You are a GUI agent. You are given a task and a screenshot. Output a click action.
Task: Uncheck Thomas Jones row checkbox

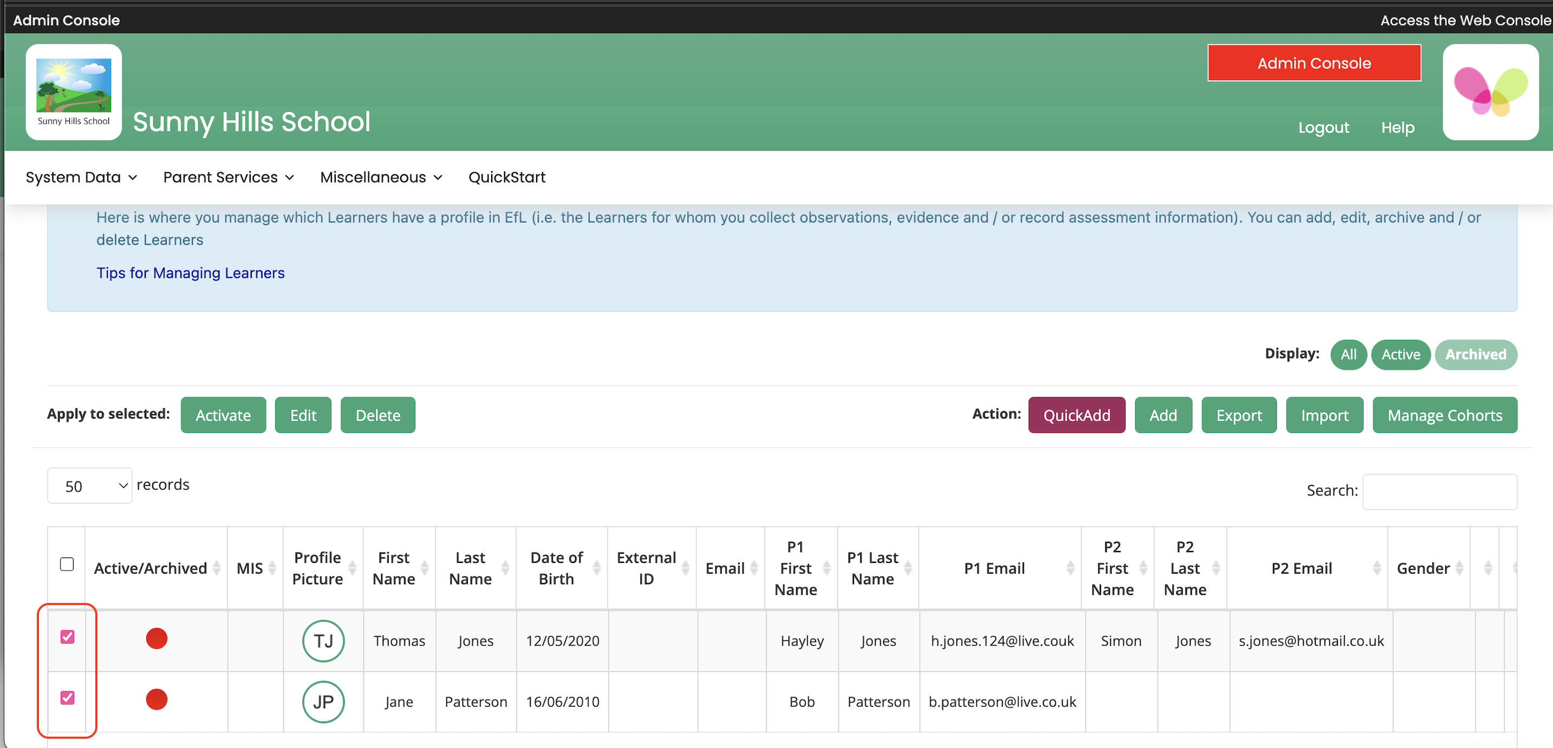(x=68, y=637)
